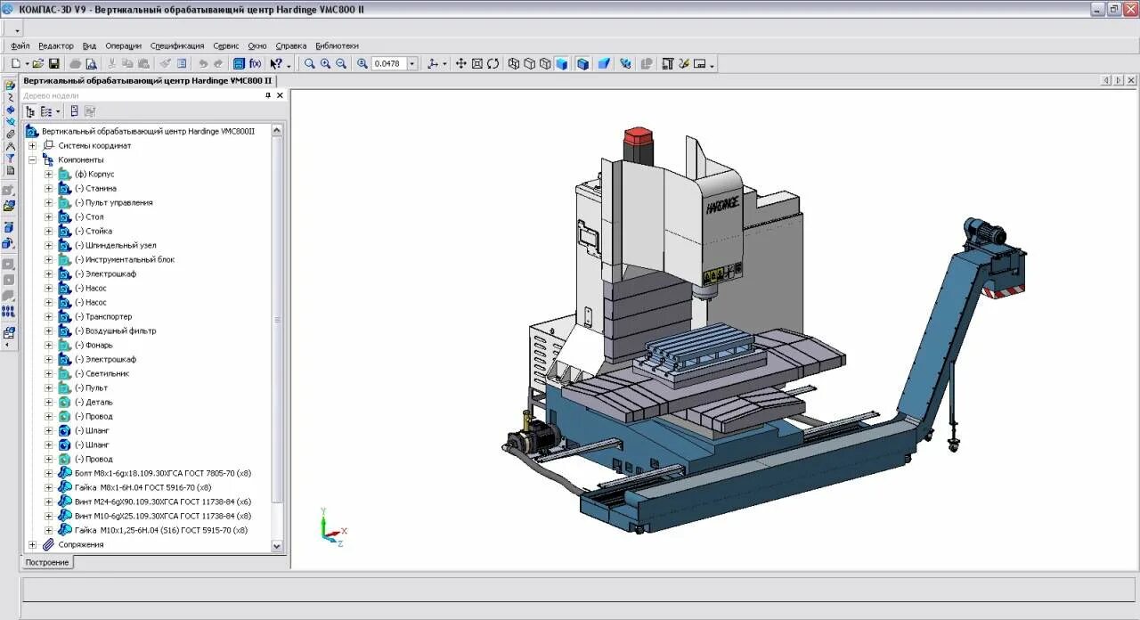The height and width of the screenshot is (620, 1140).
Task: Open the Редактор menu
Action: click(x=56, y=45)
